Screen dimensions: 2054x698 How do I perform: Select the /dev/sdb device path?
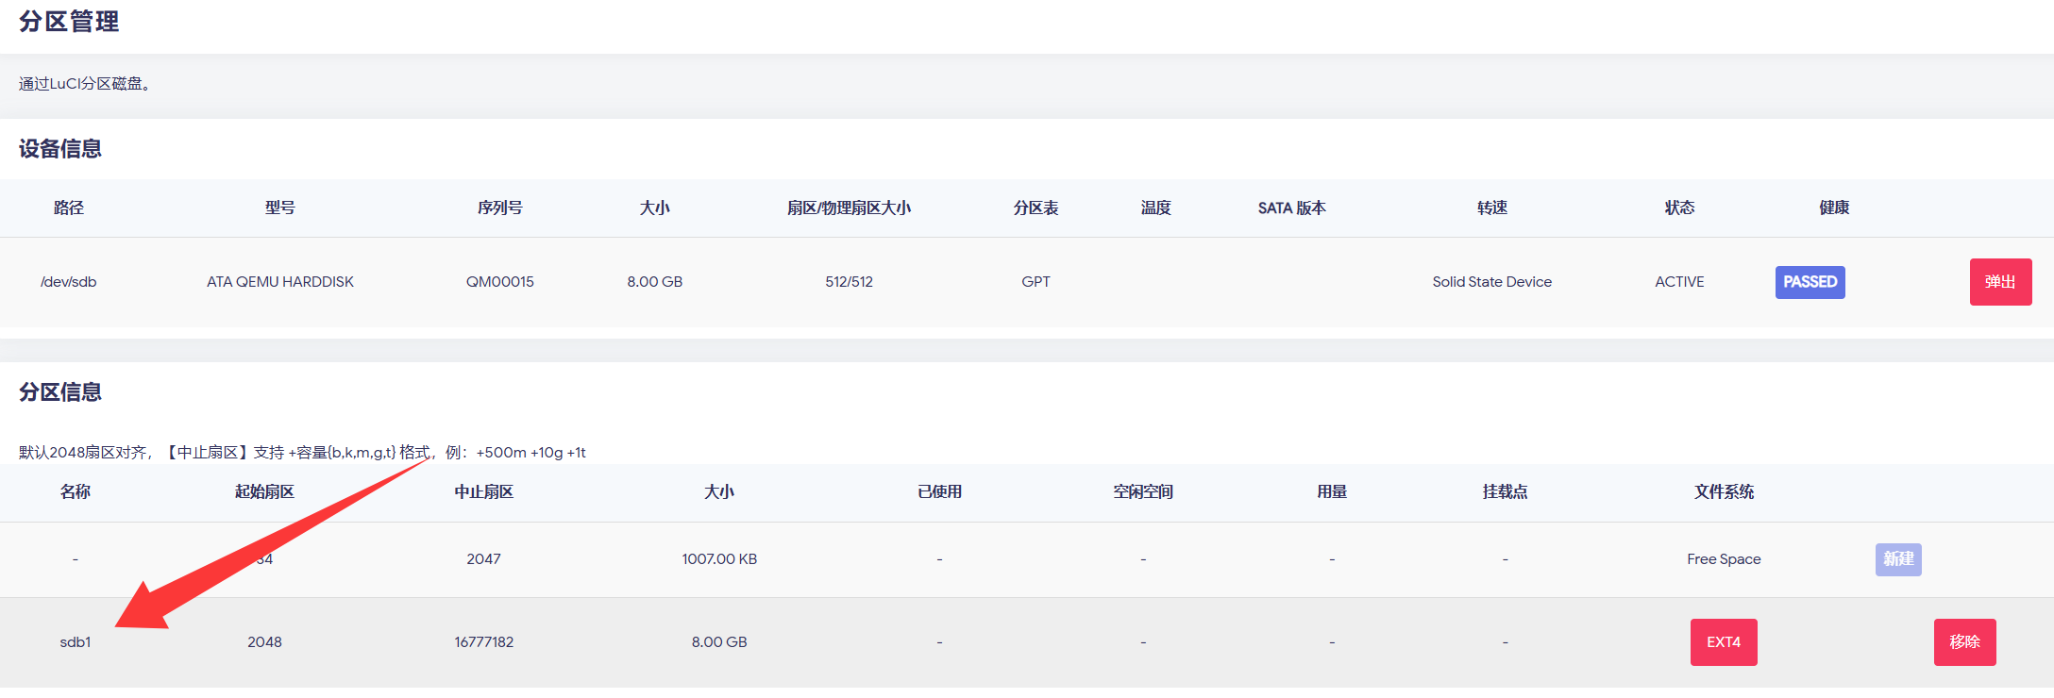68,282
